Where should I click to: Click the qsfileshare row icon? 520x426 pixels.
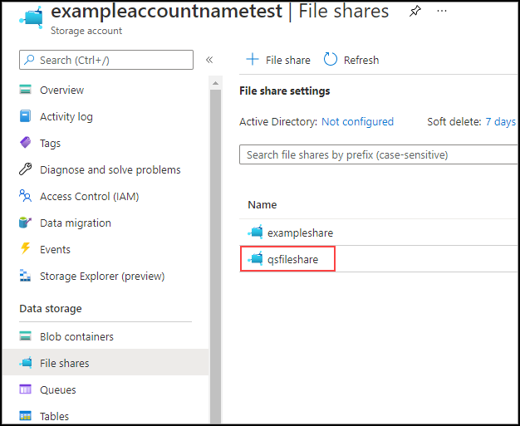(255, 259)
